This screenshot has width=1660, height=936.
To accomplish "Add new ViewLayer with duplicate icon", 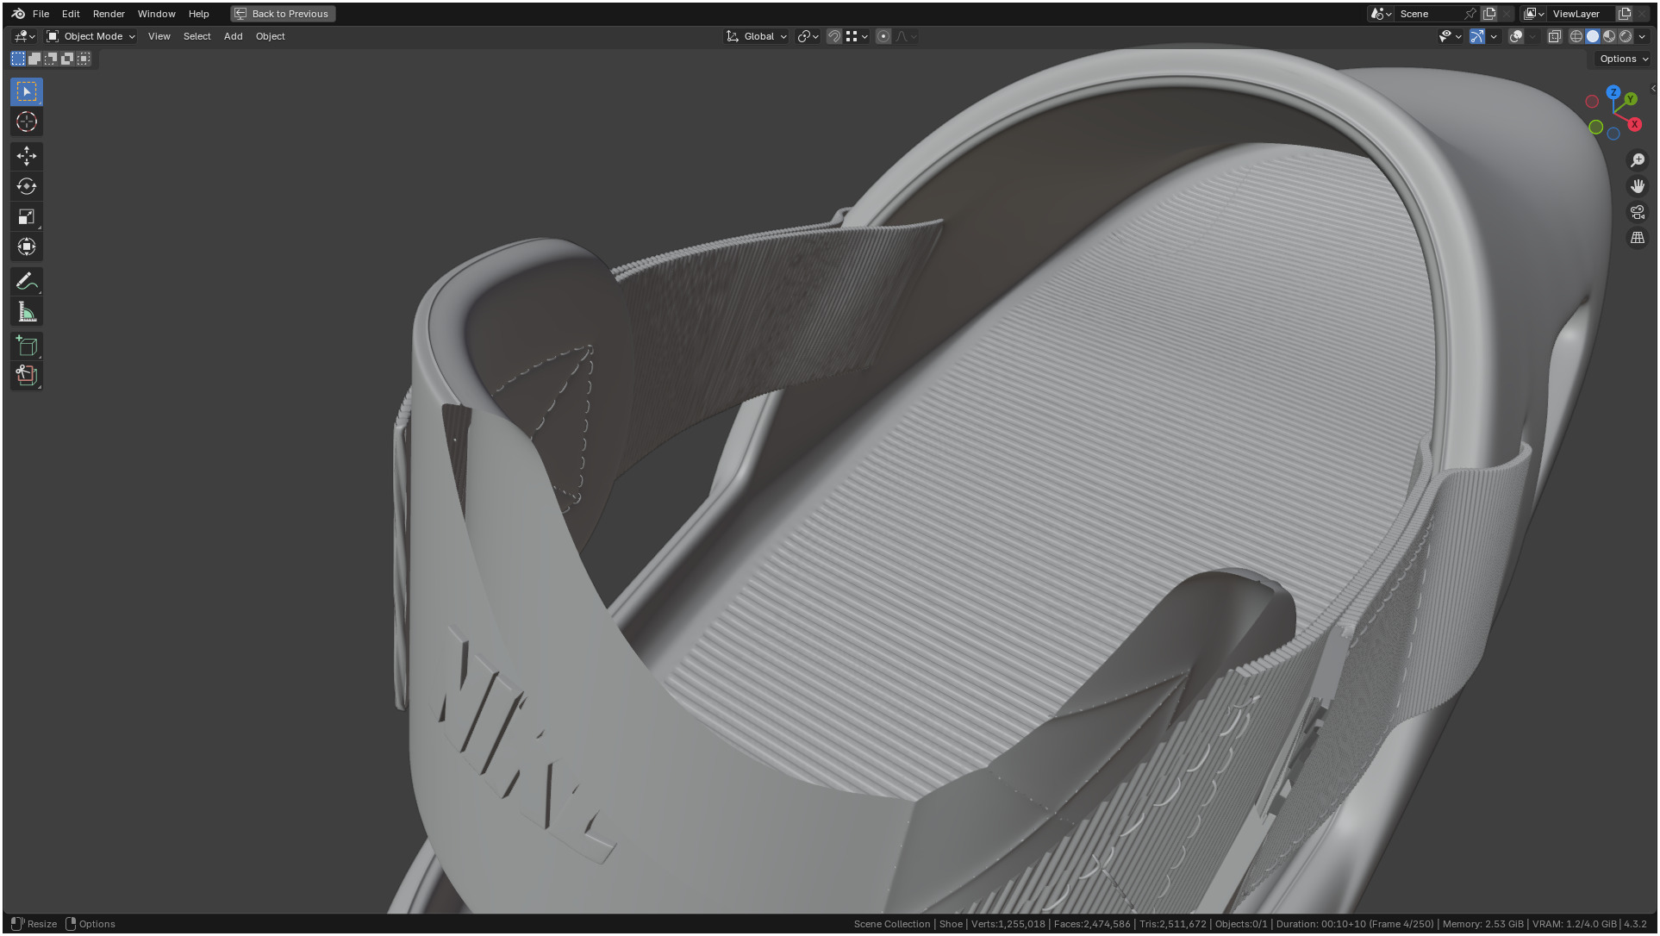I will point(1625,14).
